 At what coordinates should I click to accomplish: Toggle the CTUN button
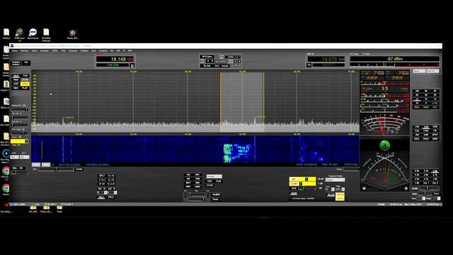(x=210, y=186)
